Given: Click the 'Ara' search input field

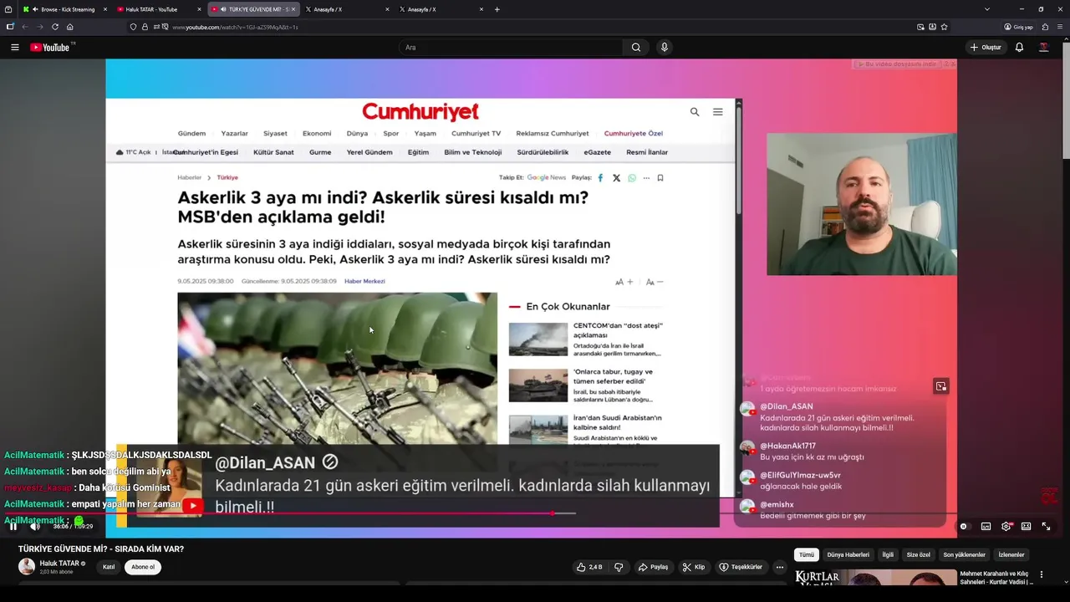Looking at the screenshot, I should pos(511,48).
